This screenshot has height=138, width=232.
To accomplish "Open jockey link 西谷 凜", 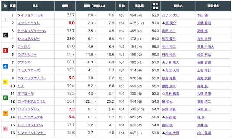I will pyautogui.click(x=170, y=117).
